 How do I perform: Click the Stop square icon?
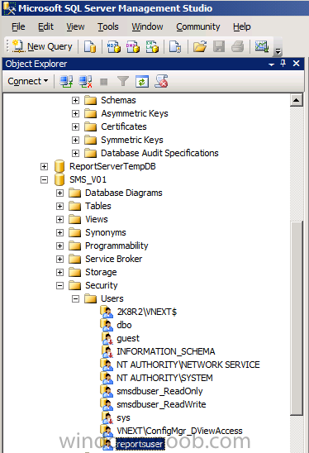tap(103, 82)
